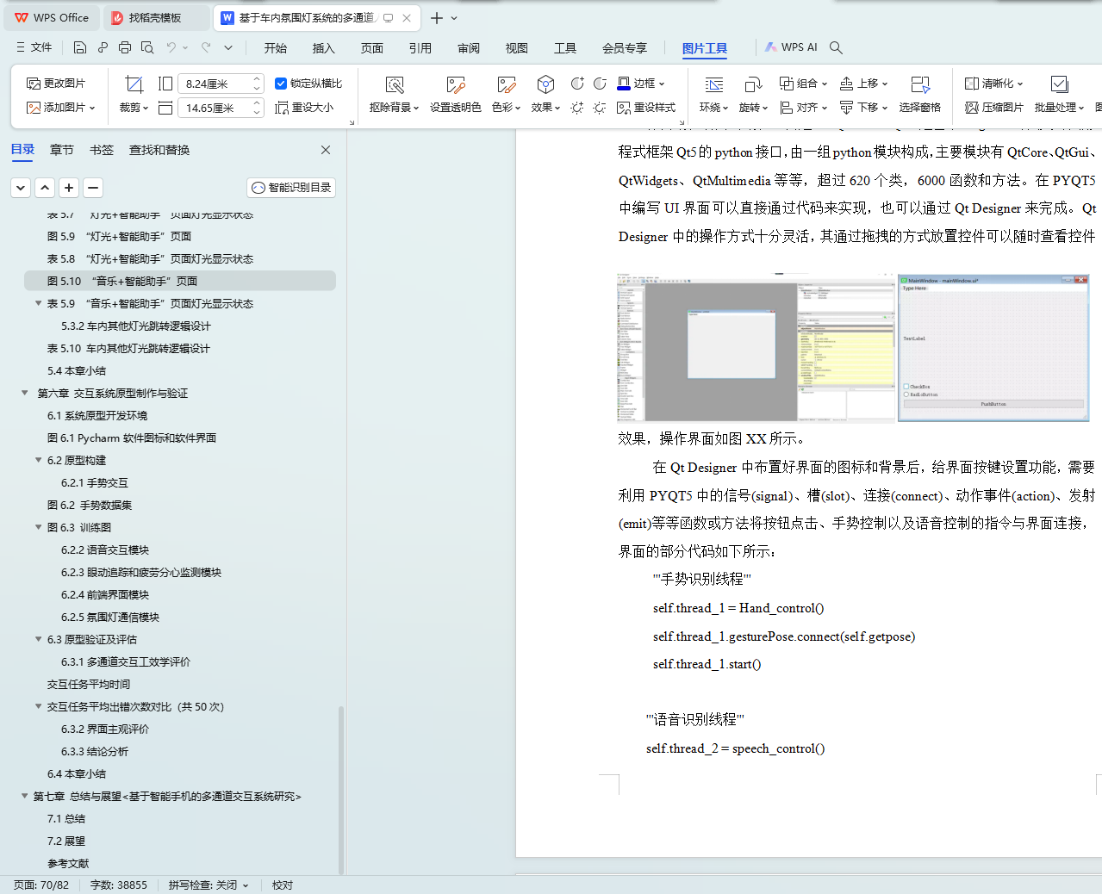This screenshot has width=1102, height=894.
Task: Click the Undo arrow icon
Action: click(171, 47)
